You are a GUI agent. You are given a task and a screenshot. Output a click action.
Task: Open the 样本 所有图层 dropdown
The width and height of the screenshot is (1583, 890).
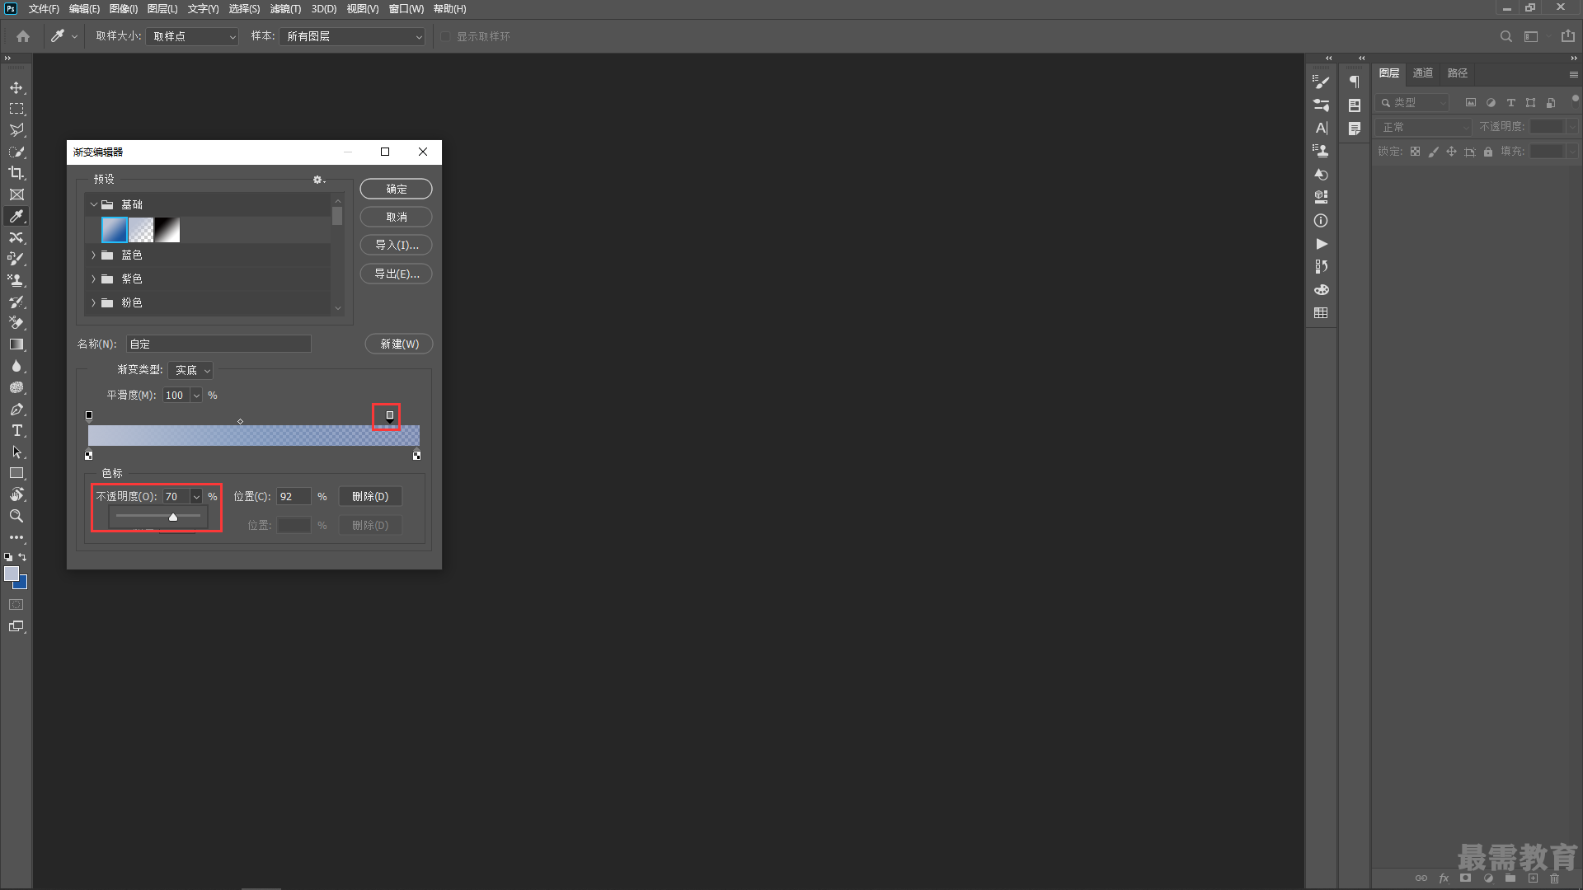pyautogui.click(x=352, y=36)
